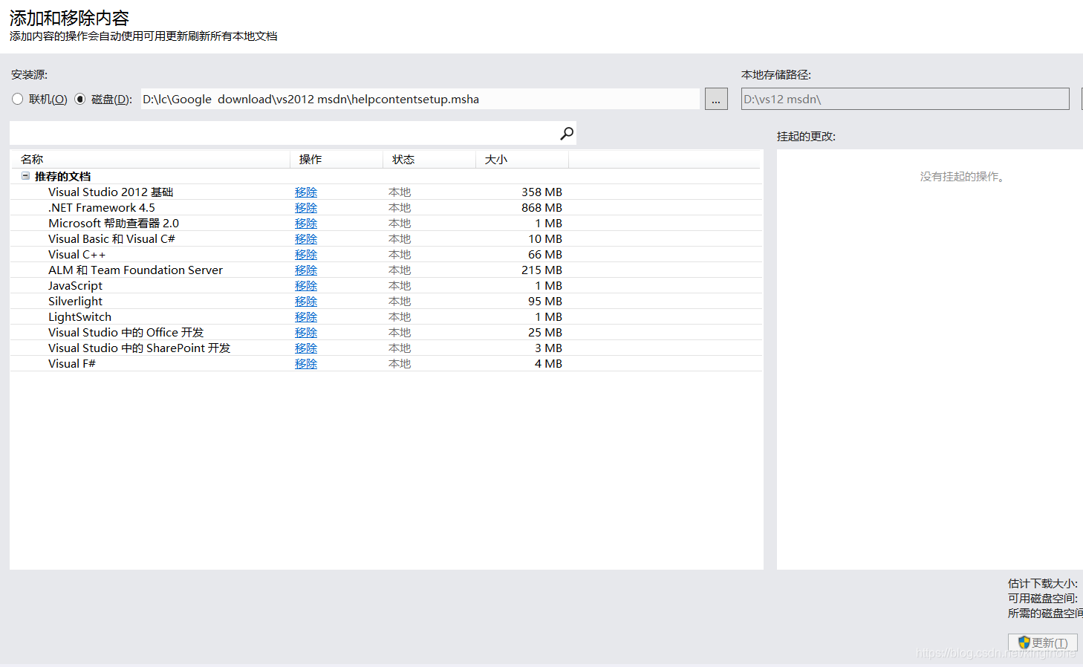Click the '没有挂起的操作。' message
The image size is (1083, 667).
click(963, 177)
